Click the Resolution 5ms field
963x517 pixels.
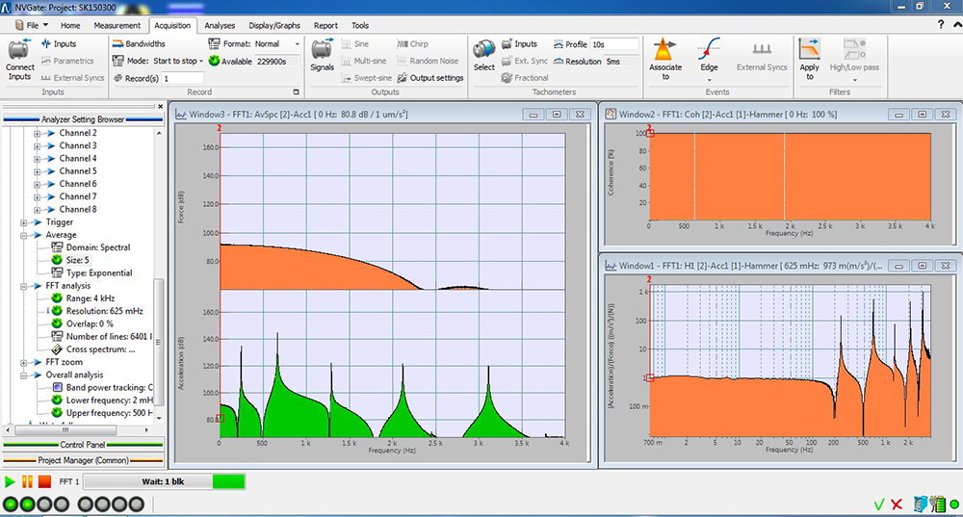(x=620, y=62)
